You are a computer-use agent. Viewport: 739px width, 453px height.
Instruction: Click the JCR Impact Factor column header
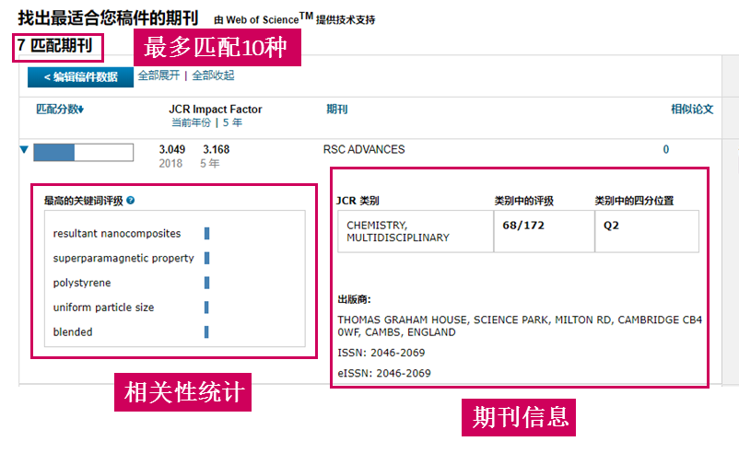coord(216,110)
